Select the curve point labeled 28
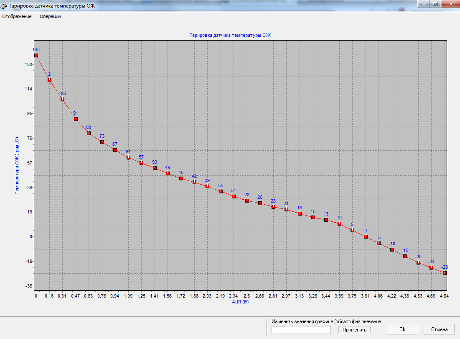This screenshot has height=339, width=460. pos(247,200)
